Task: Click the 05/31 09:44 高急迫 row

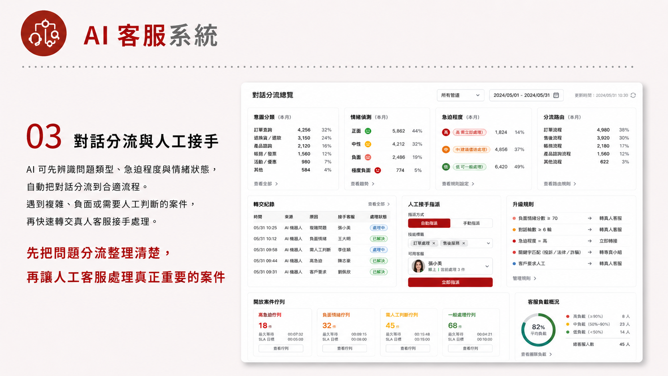Action: tap(321, 261)
